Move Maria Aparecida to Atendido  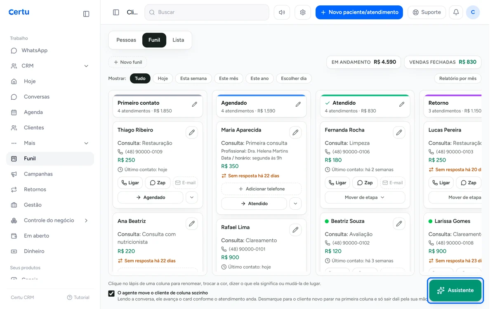click(254, 204)
